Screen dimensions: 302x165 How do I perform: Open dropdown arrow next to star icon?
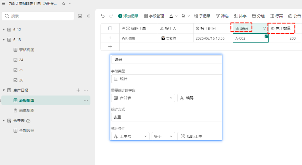[70, 4]
